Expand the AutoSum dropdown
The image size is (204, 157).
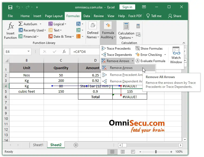pyautogui.click(x=40, y=24)
